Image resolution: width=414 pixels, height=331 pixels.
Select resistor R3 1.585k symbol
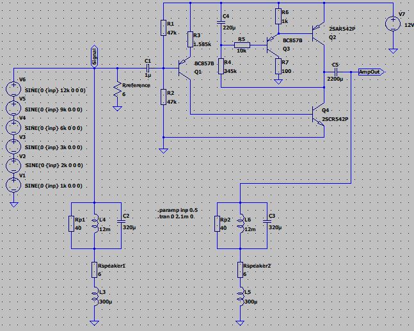coord(190,40)
